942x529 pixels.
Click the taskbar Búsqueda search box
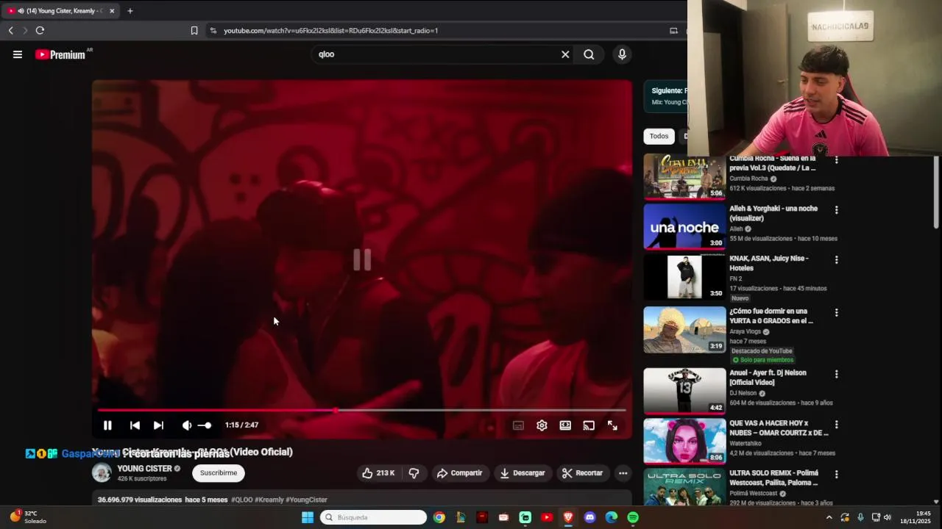point(374,517)
